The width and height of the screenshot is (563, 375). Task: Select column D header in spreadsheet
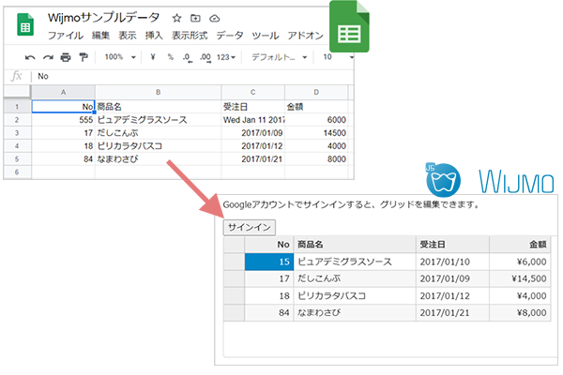click(x=316, y=92)
